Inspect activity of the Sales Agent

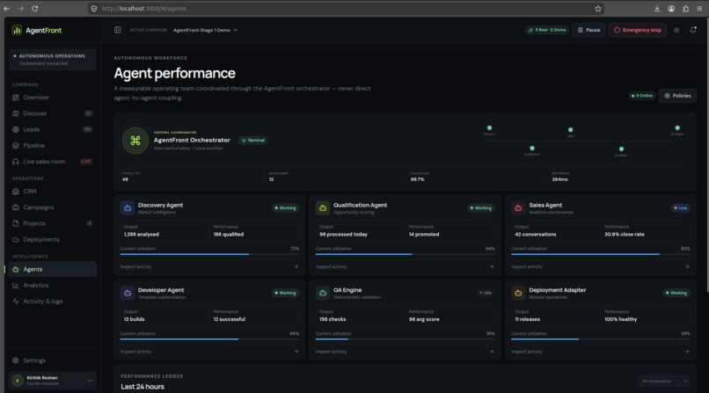pyautogui.click(x=600, y=267)
